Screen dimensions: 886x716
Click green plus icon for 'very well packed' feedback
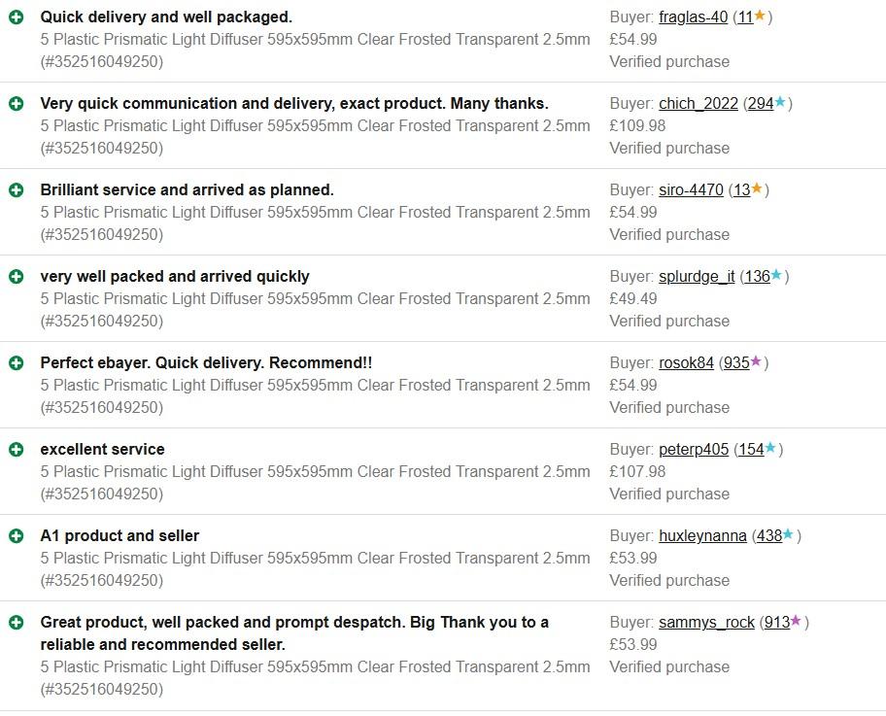(x=17, y=277)
